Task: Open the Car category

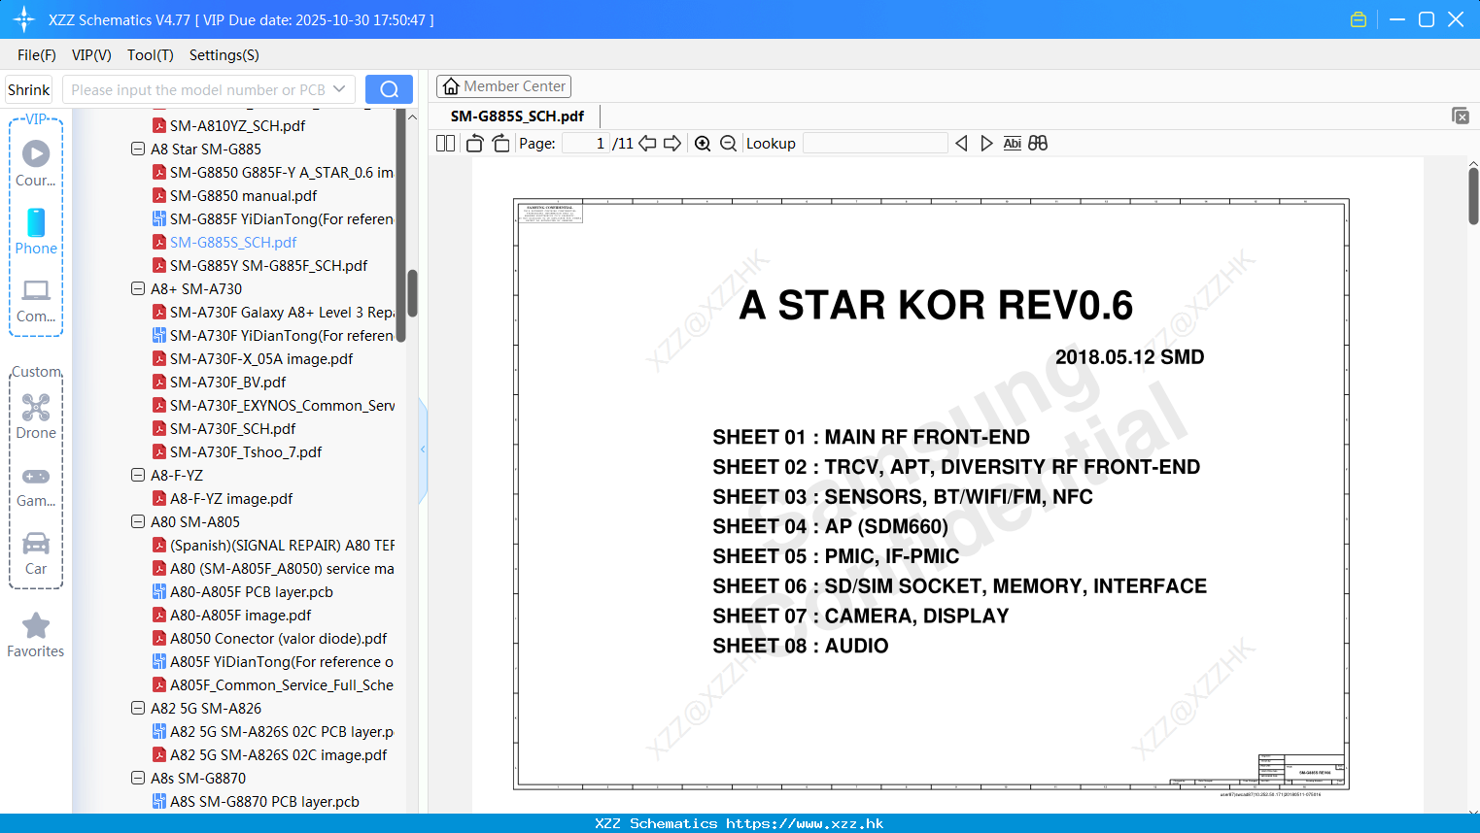Action: [x=36, y=553]
